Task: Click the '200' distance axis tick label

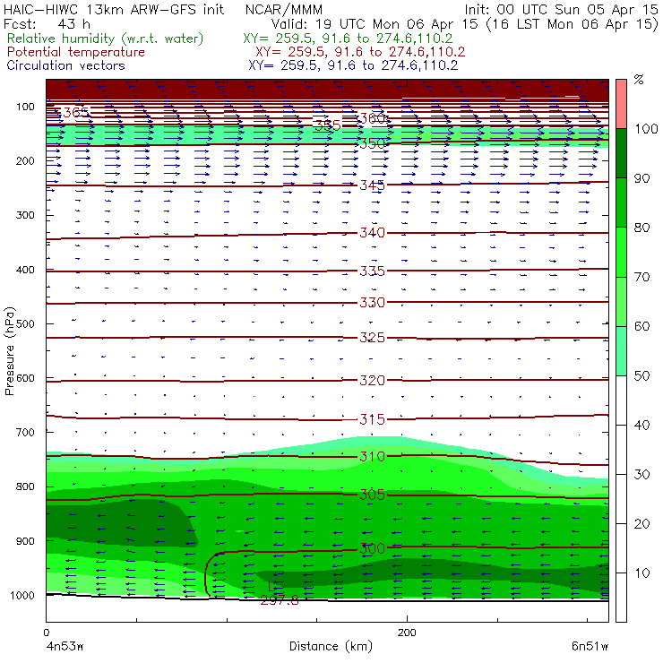Action: [407, 633]
